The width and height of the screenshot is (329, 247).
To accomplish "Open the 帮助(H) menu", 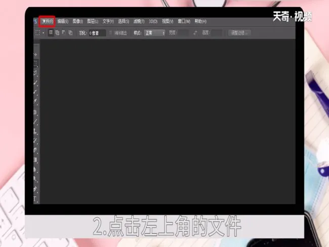I will click(200, 21).
